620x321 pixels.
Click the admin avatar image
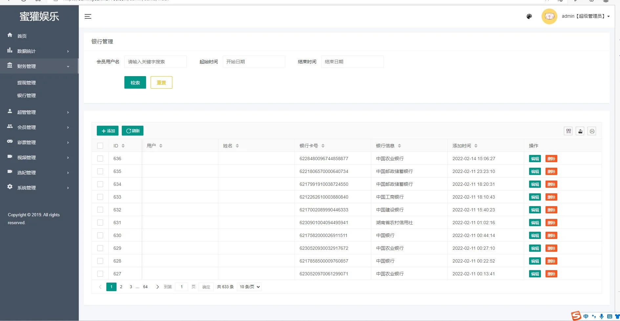(x=549, y=16)
